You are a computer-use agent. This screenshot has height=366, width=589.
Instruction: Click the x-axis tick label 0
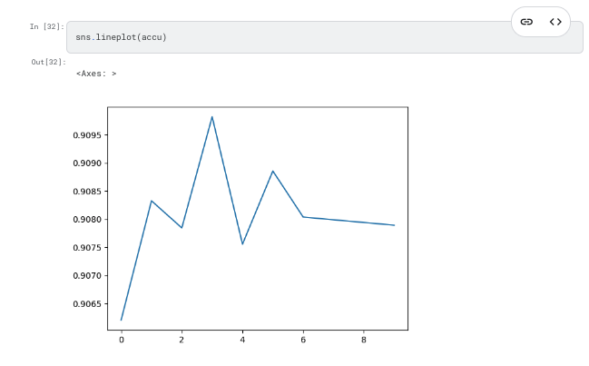tap(122, 340)
